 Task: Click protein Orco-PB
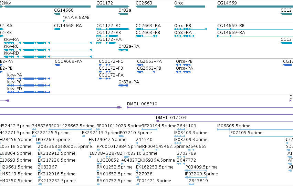pyautogui.click(x=184, y=61)
